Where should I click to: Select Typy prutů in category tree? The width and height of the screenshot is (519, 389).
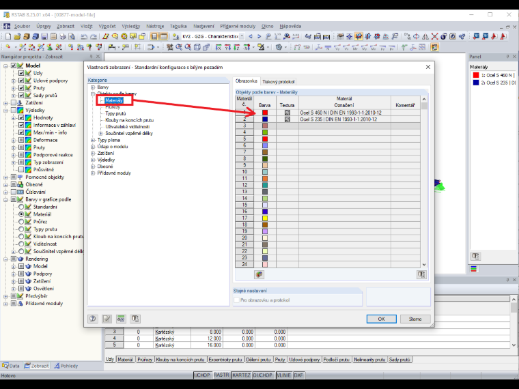(x=115, y=113)
